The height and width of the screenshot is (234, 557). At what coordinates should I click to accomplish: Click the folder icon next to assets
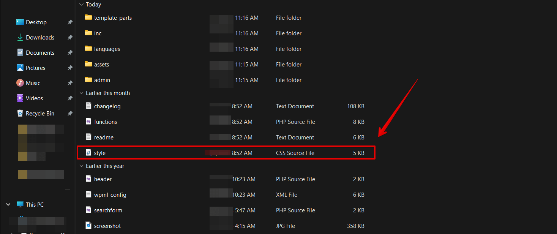click(x=88, y=64)
